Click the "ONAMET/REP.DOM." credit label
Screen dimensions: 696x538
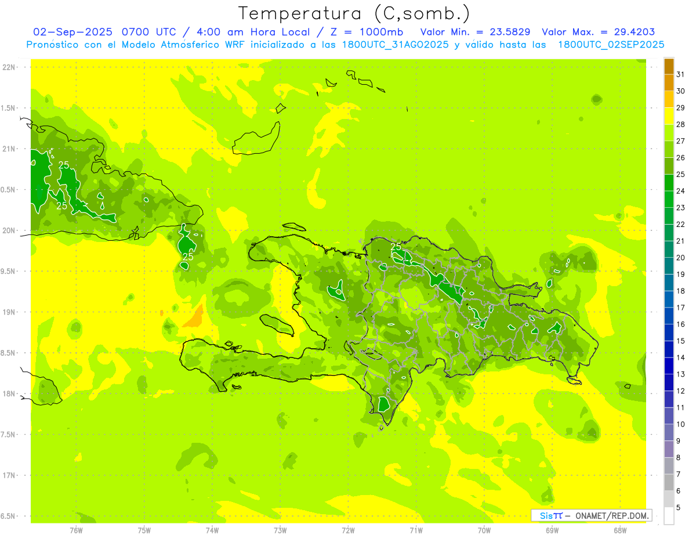point(612,515)
